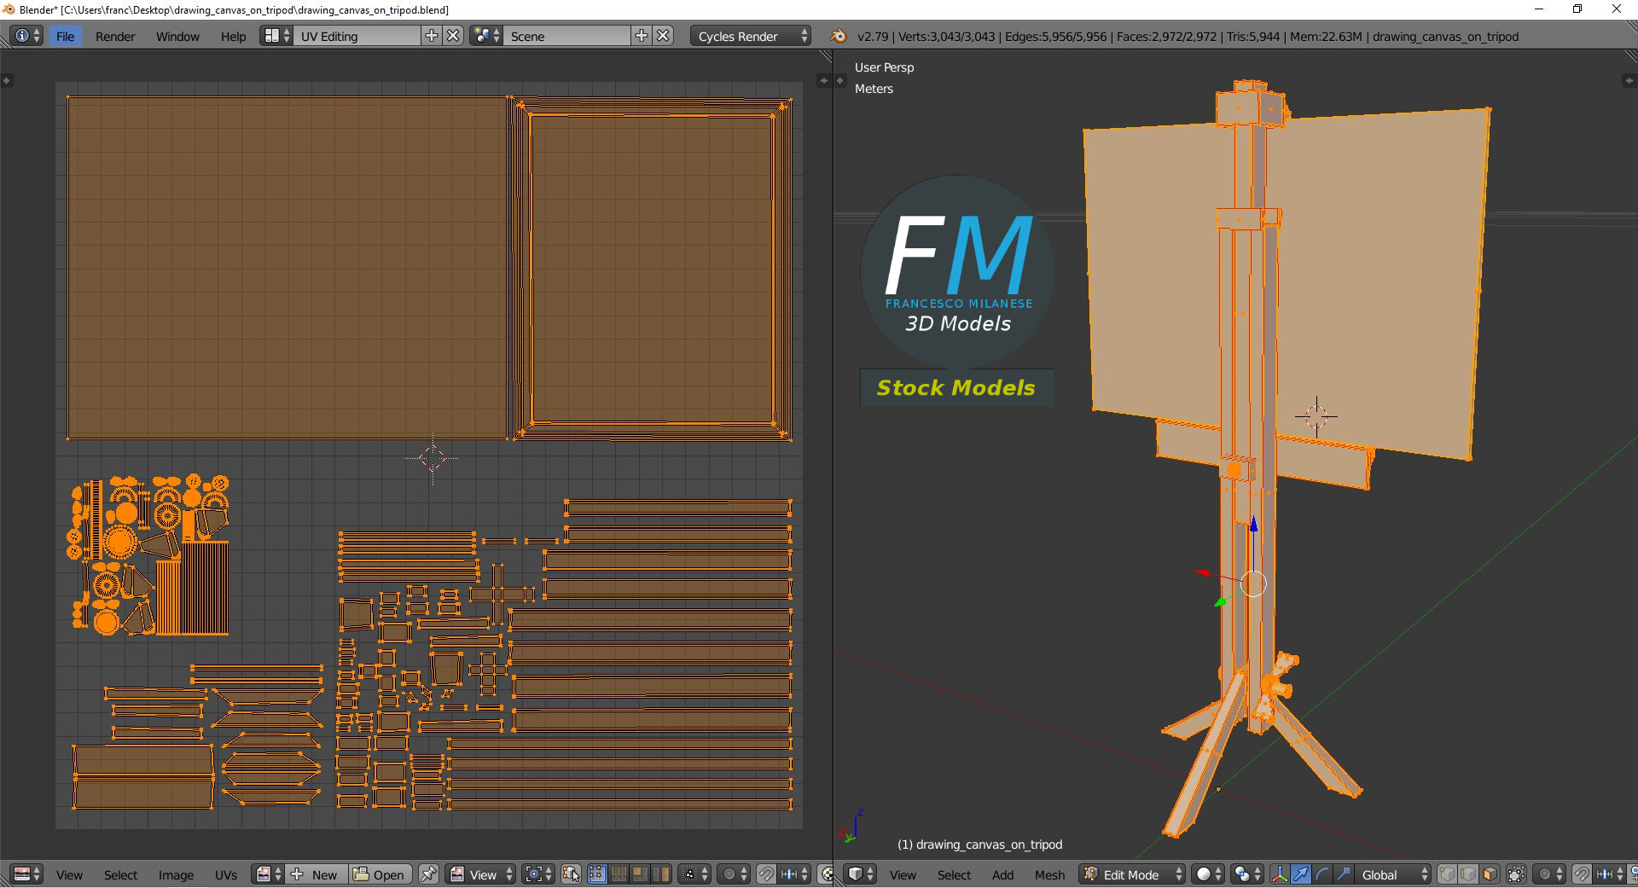Open the Global orientation dropdown
1638x888 pixels.
coord(1393,874)
